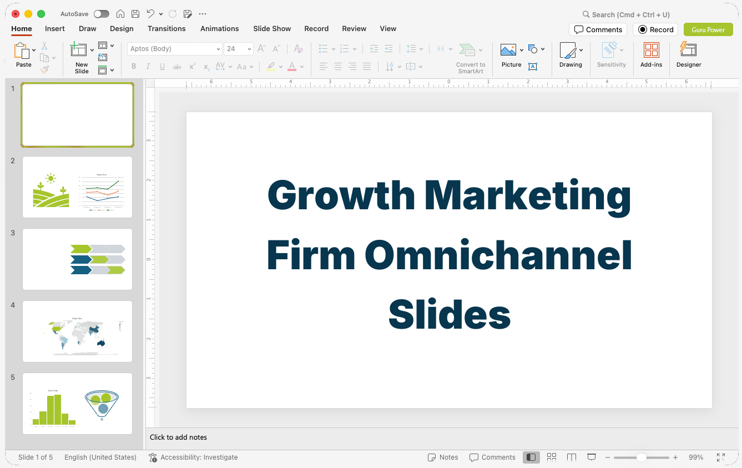
Task: Copy the selection with the Copy icon
Action: pyautogui.click(x=44, y=58)
